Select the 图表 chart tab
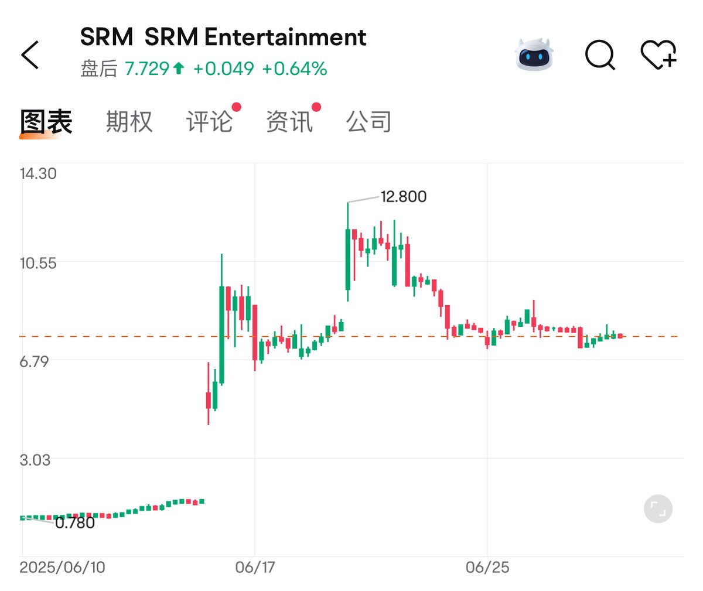Screen dimensions: 703x591 tap(45, 121)
